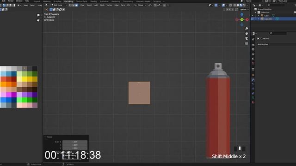Click the outliner search field
The height and width of the screenshot is (166, 296).
pyautogui.click(x=276, y=5)
